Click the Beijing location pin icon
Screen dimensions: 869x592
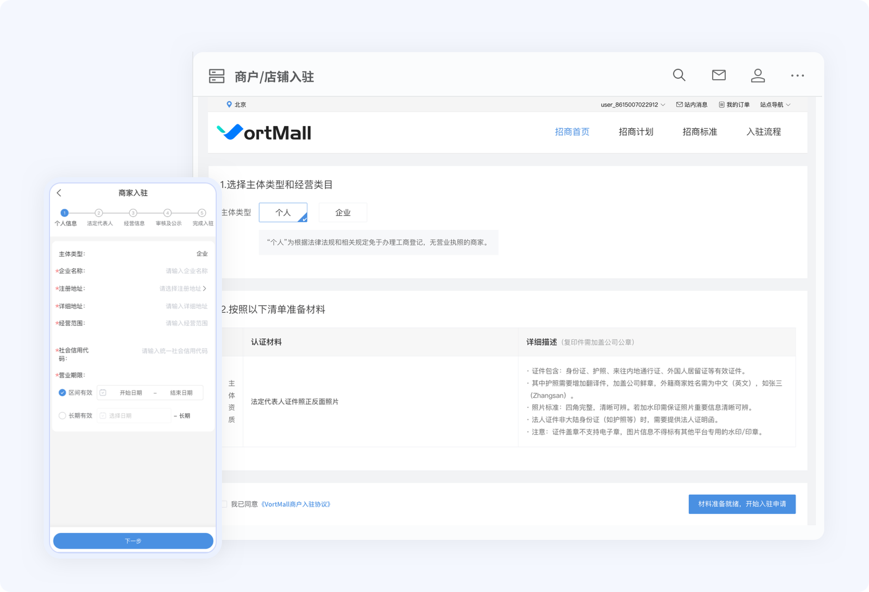point(229,104)
